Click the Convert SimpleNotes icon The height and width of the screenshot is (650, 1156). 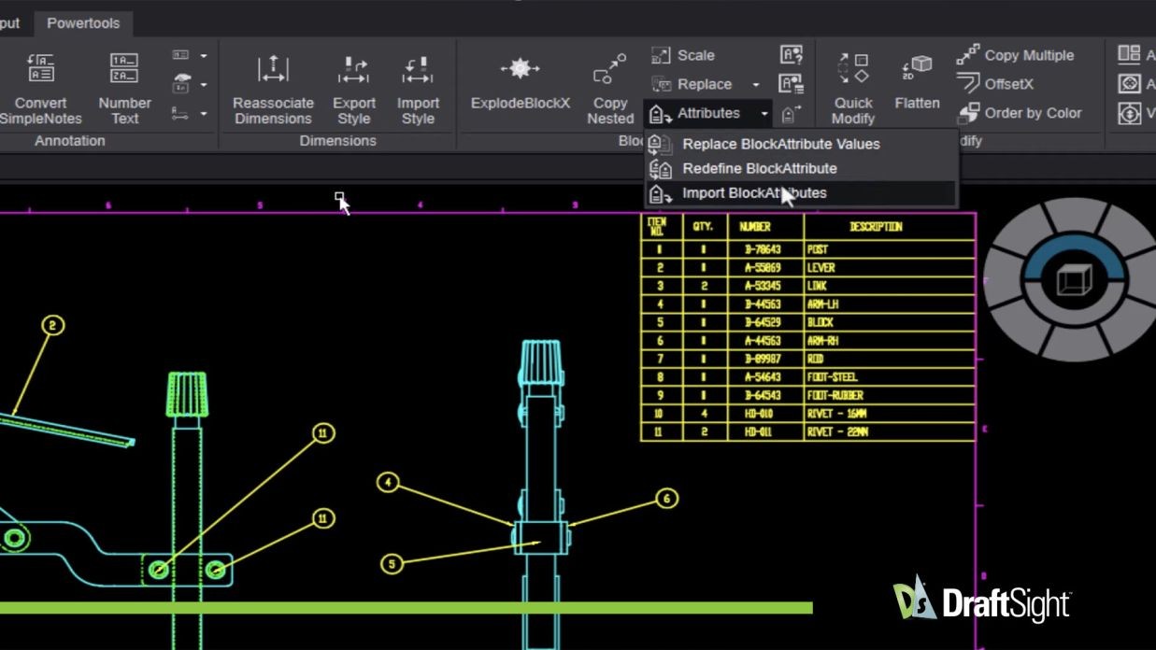point(41,68)
